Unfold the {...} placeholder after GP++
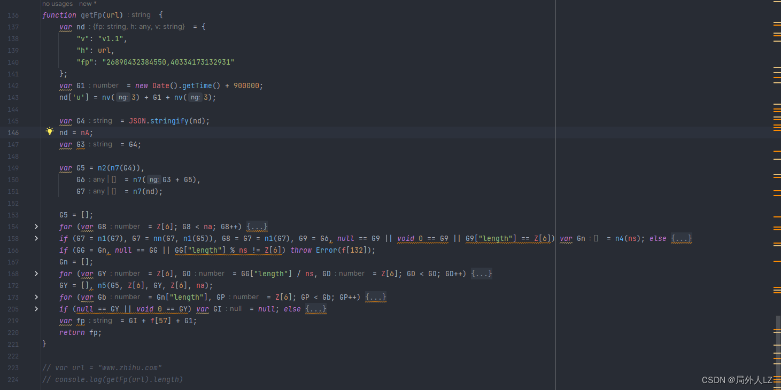 376,297
